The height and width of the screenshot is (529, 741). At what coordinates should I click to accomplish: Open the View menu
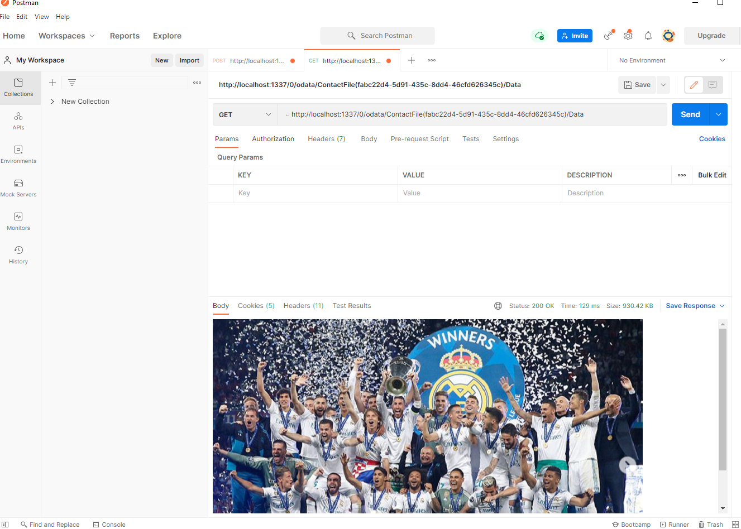pos(42,17)
